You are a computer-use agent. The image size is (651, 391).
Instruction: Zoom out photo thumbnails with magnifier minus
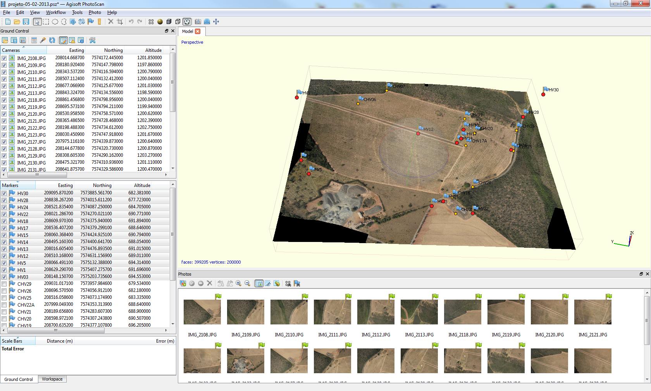(x=247, y=283)
